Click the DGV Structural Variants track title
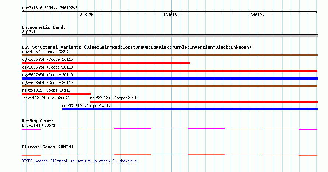Screen dimensions: 328x172 tap(136, 47)
